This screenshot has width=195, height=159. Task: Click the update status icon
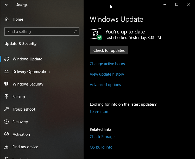click(x=96, y=34)
